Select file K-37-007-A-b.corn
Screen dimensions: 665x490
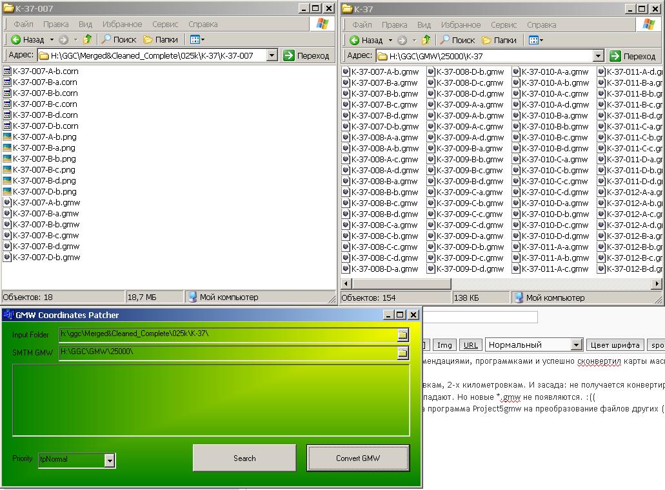[x=45, y=71]
